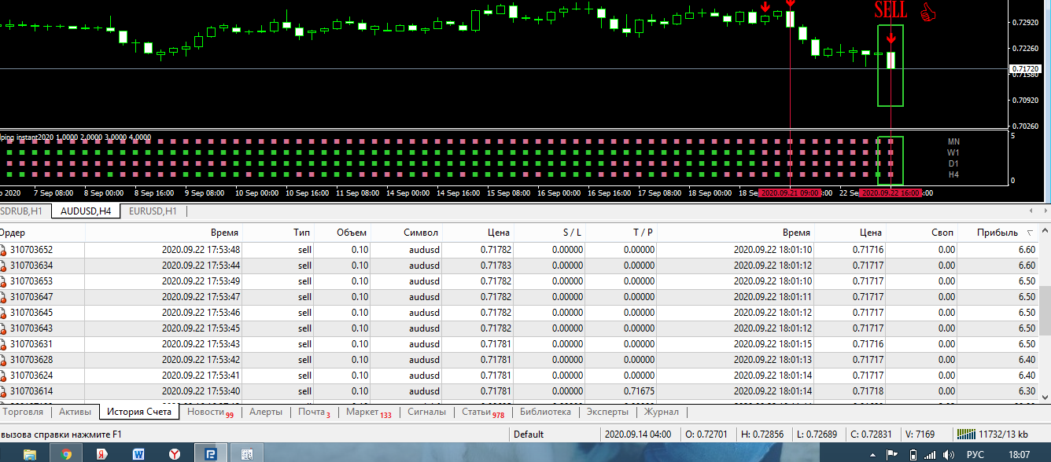Sort by the Прибыль column header
Image resolution: width=1051 pixels, height=462 pixels.
[997, 233]
